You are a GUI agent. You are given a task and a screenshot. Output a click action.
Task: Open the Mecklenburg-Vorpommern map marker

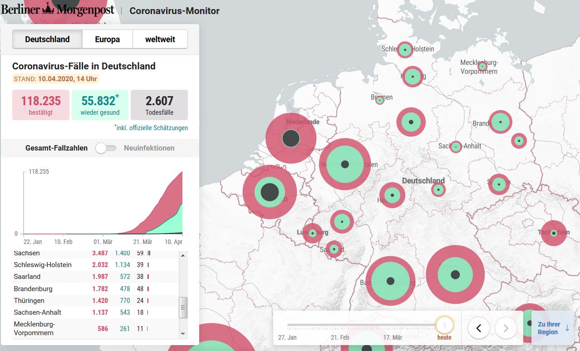tap(482, 67)
